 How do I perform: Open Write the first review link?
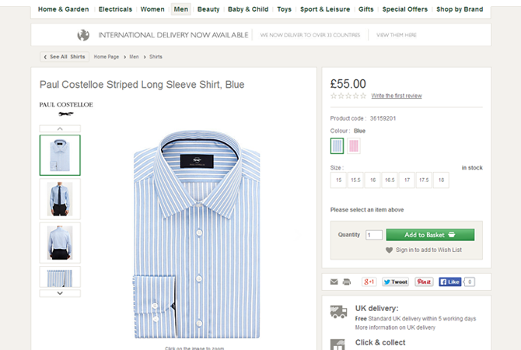click(x=397, y=96)
